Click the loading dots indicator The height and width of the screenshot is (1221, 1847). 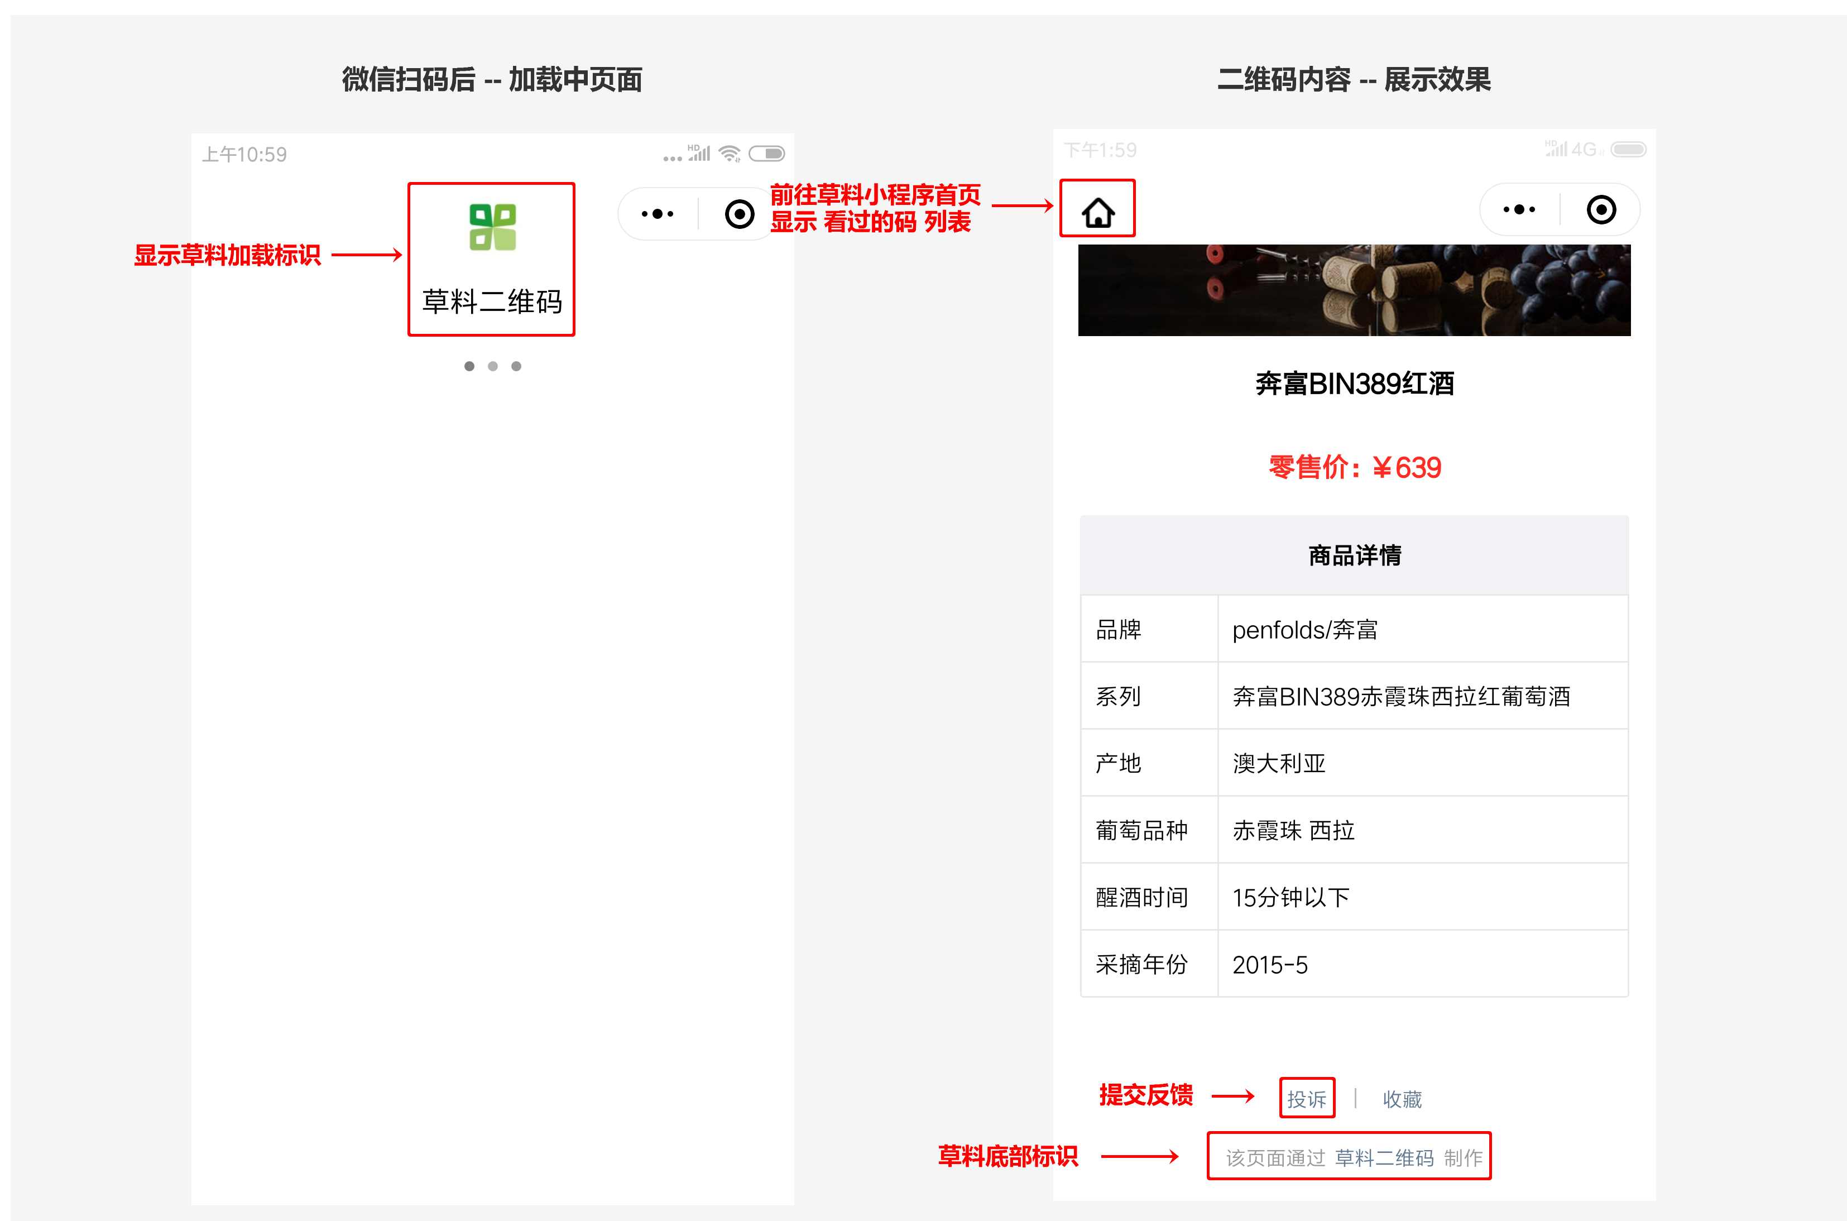coord(492,366)
